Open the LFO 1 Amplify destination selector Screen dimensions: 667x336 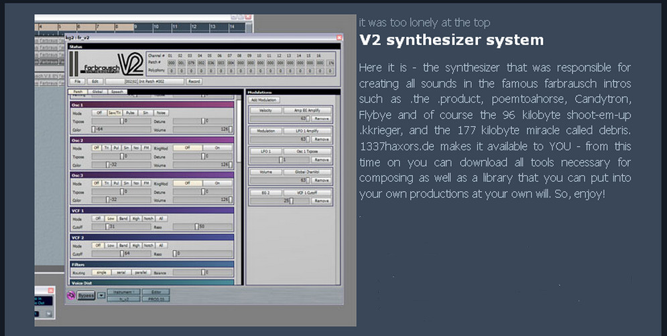click(307, 131)
